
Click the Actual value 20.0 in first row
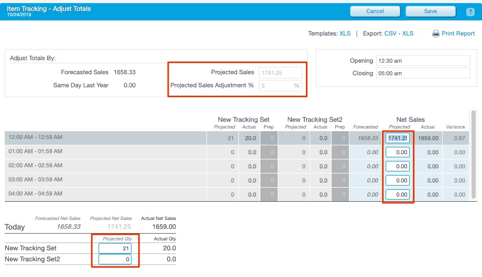tap(250, 138)
